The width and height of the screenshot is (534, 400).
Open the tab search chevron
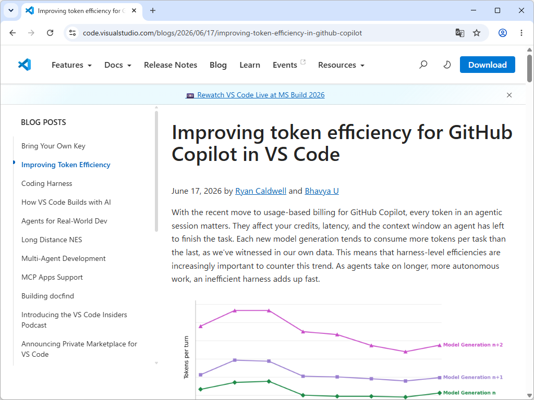[x=11, y=10]
